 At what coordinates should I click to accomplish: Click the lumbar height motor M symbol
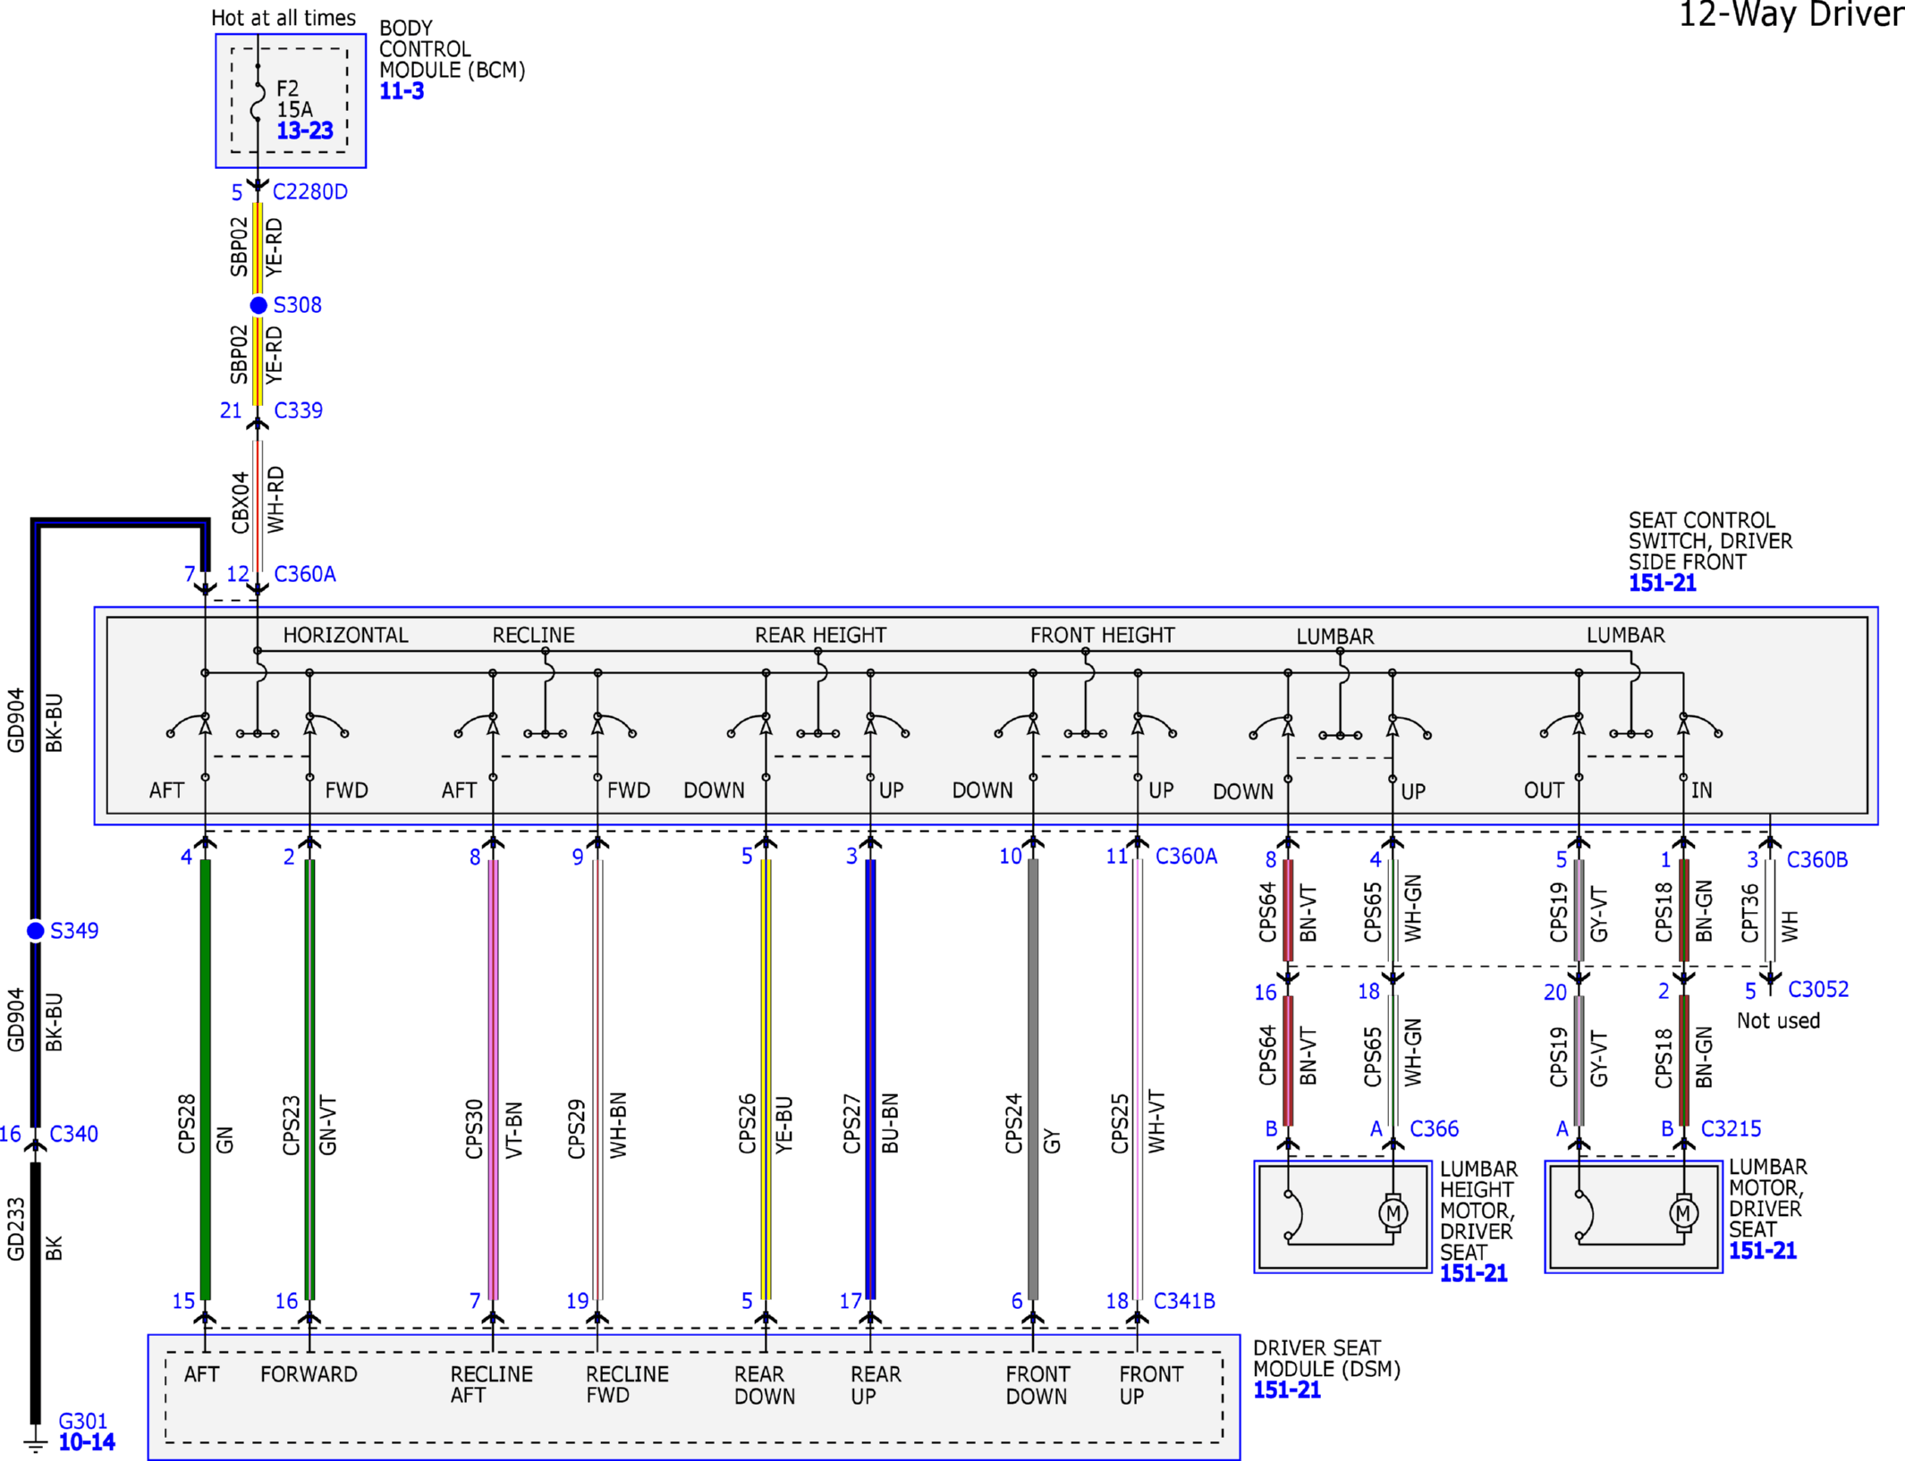[x=1393, y=1213]
